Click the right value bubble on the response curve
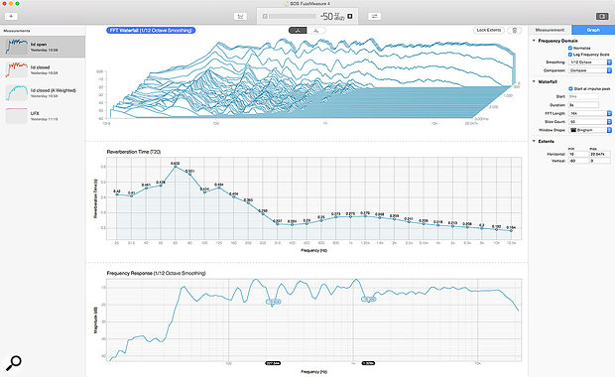The height and width of the screenshot is (377, 615). (x=368, y=300)
